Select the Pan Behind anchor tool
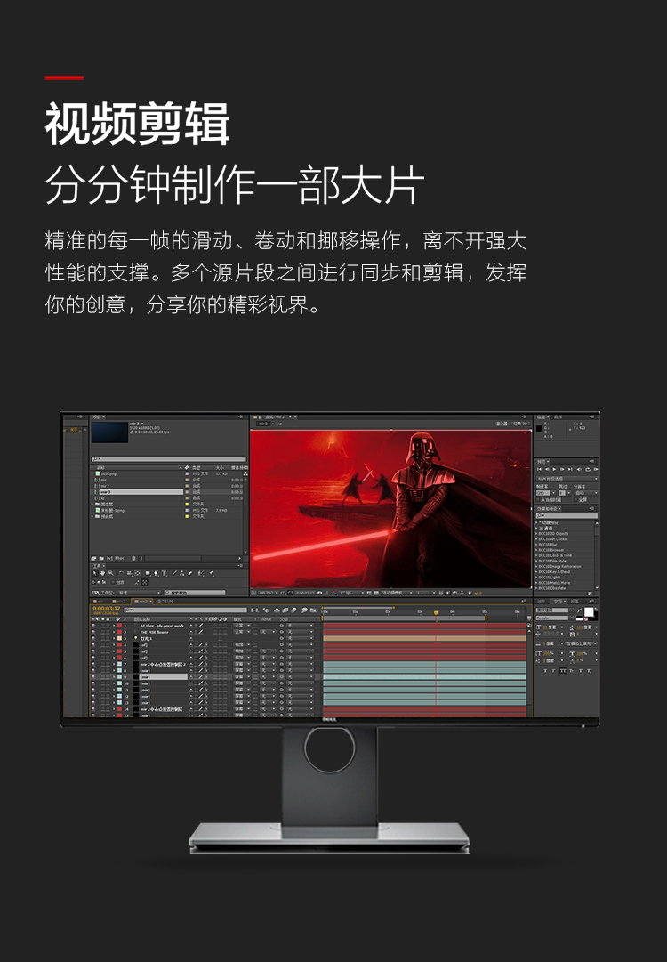 coord(137,573)
